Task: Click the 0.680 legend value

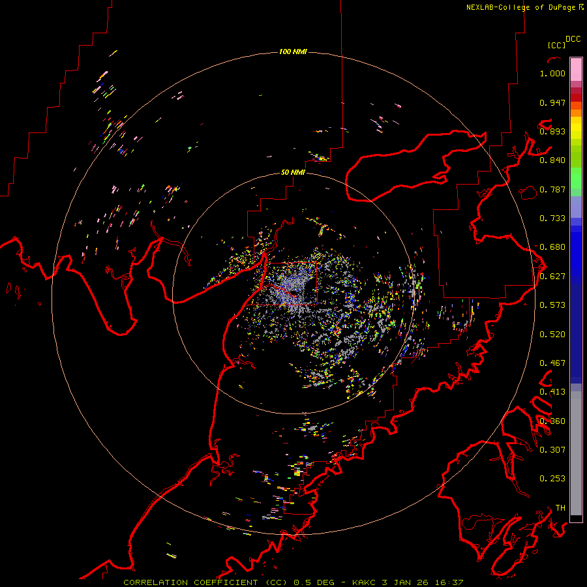Action: 552,247
